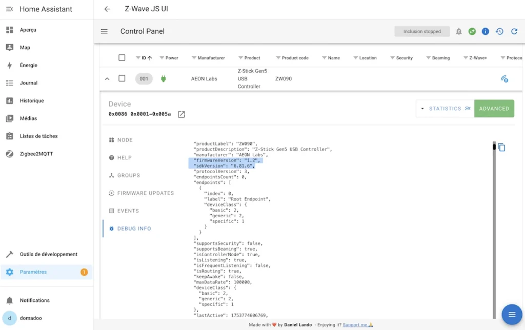Viewport: 525px width, 330px height.
Task: Click the refresh icon in Control Panel
Action: pos(514,31)
